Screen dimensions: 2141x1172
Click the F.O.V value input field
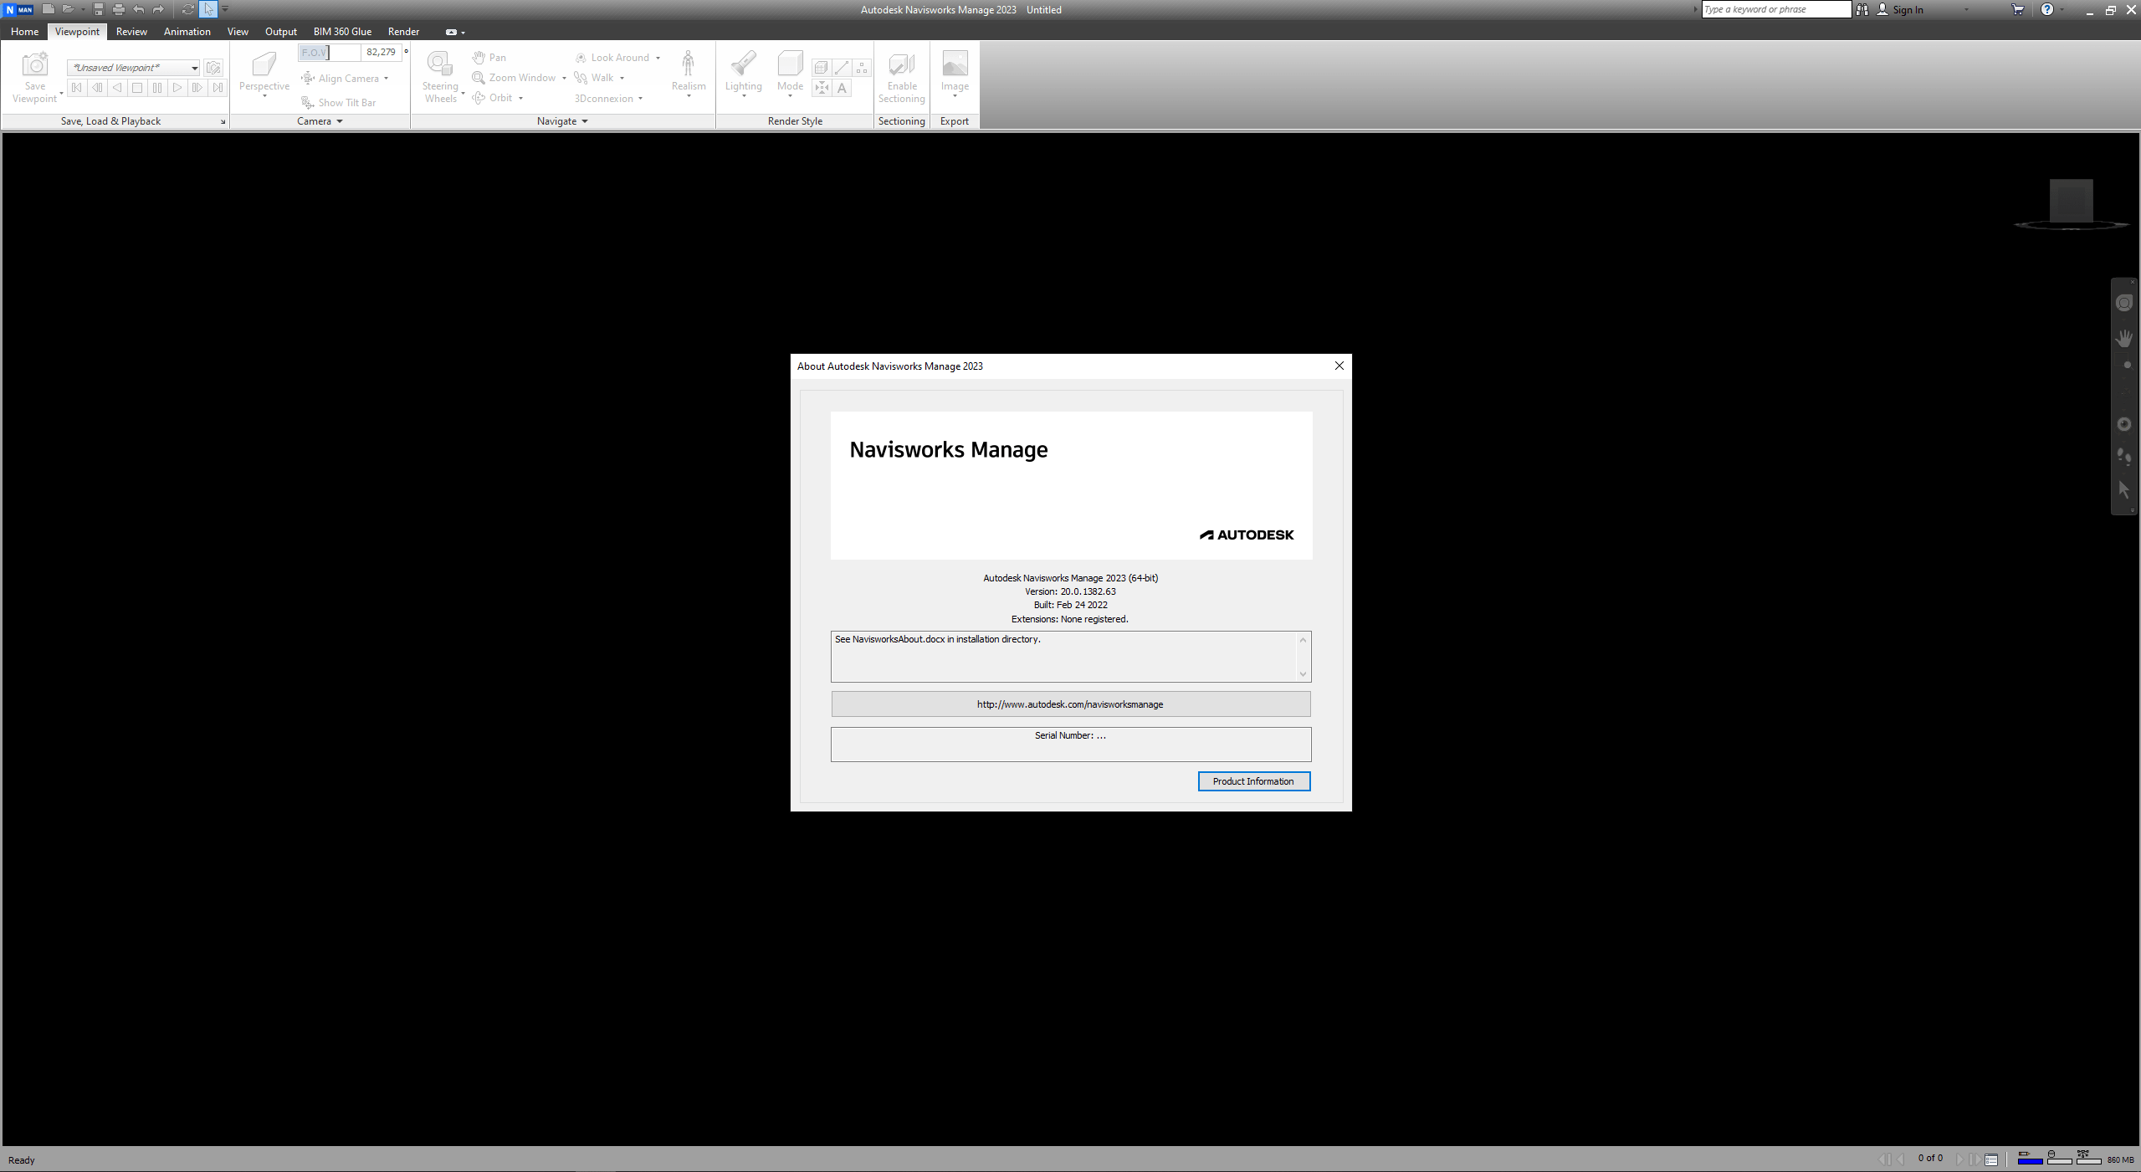pyautogui.click(x=382, y=52)
